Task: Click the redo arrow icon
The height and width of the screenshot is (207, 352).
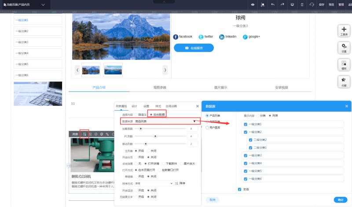Action: (x=282, y=4)
